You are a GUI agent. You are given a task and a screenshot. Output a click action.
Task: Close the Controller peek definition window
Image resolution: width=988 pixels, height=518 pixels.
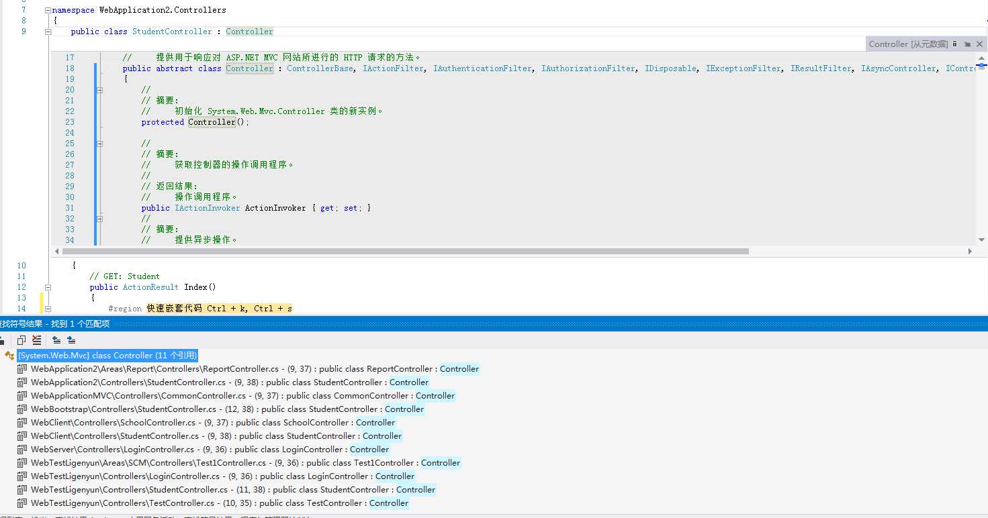(x=980, y=44)
